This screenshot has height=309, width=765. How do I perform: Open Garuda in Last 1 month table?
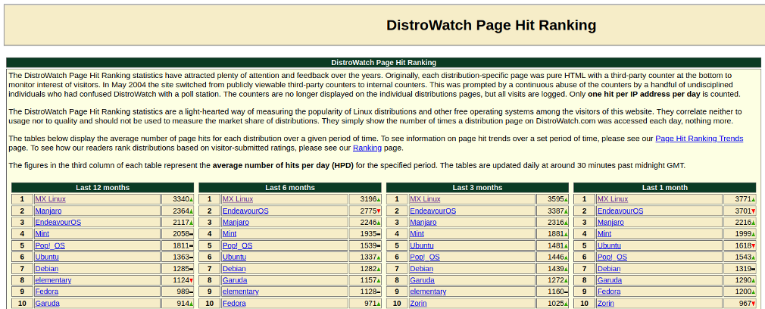point(610,280)
